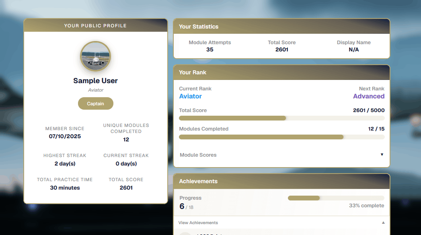Click the Achievements progress bar
The image size is (421, 235).
pos(336,198)
